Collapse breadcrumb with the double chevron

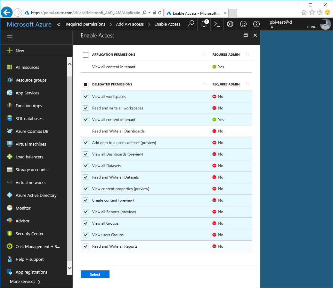pyautogui.click(x=59, y=24)
